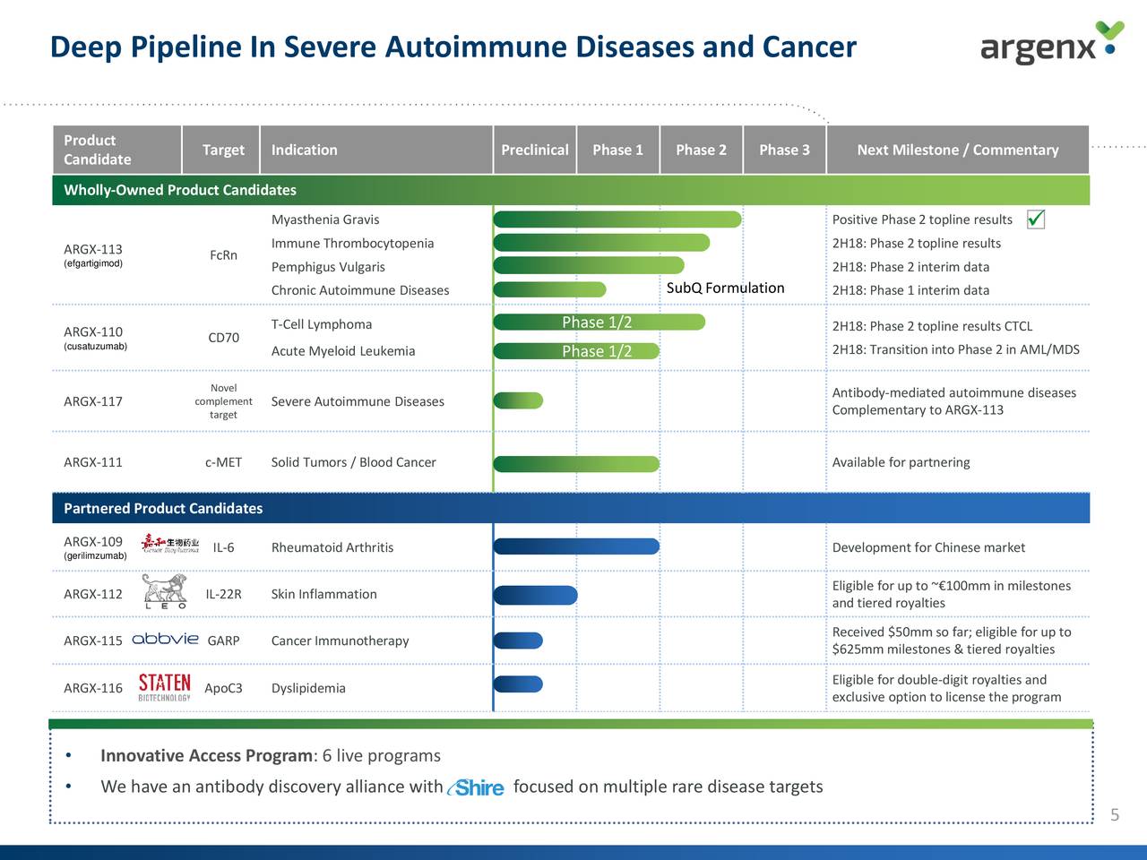1147x860 pixels.
Task: Click the CD70 target cell
Action: (223, 338)
